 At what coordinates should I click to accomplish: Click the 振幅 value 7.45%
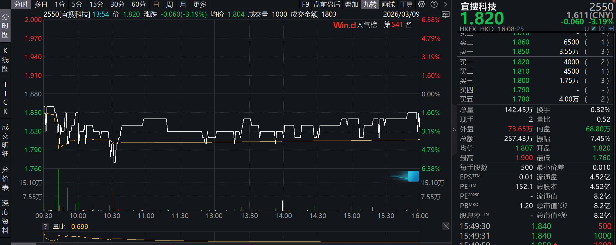(601, 138)
